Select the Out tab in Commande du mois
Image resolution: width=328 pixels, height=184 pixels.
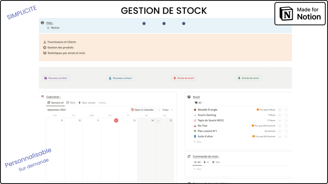pyautogui.click(x=216, y=162)
